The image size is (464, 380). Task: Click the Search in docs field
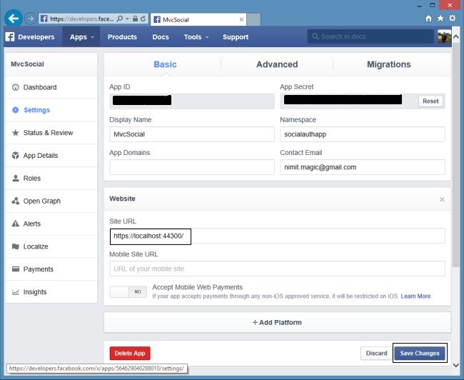tap(370, 36)
